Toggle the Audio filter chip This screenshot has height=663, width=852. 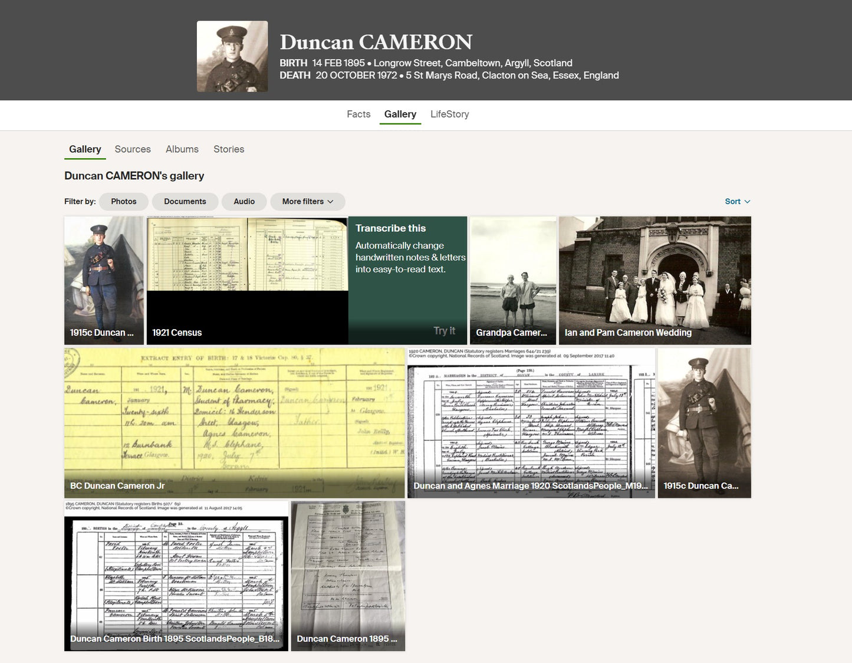pos(244,202)
